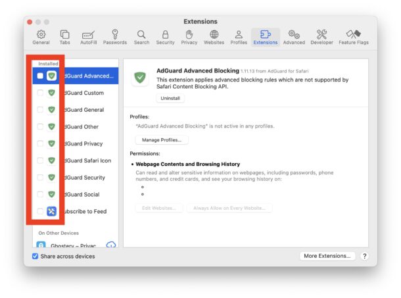Enable the AdGuard Advanced Blocking checkbox
Image resolution: width=401 pixels, height=298 pixels.
click(40, 76)
